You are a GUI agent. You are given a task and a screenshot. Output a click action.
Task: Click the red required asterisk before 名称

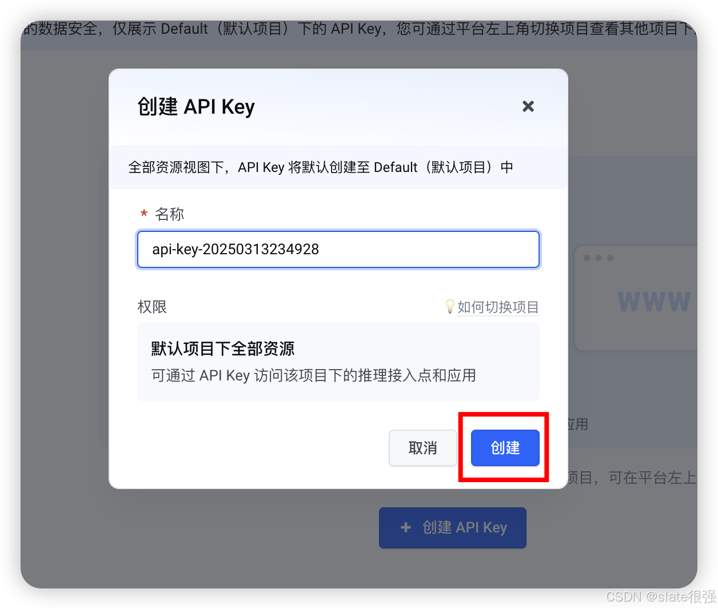click(x=144, y=215)
